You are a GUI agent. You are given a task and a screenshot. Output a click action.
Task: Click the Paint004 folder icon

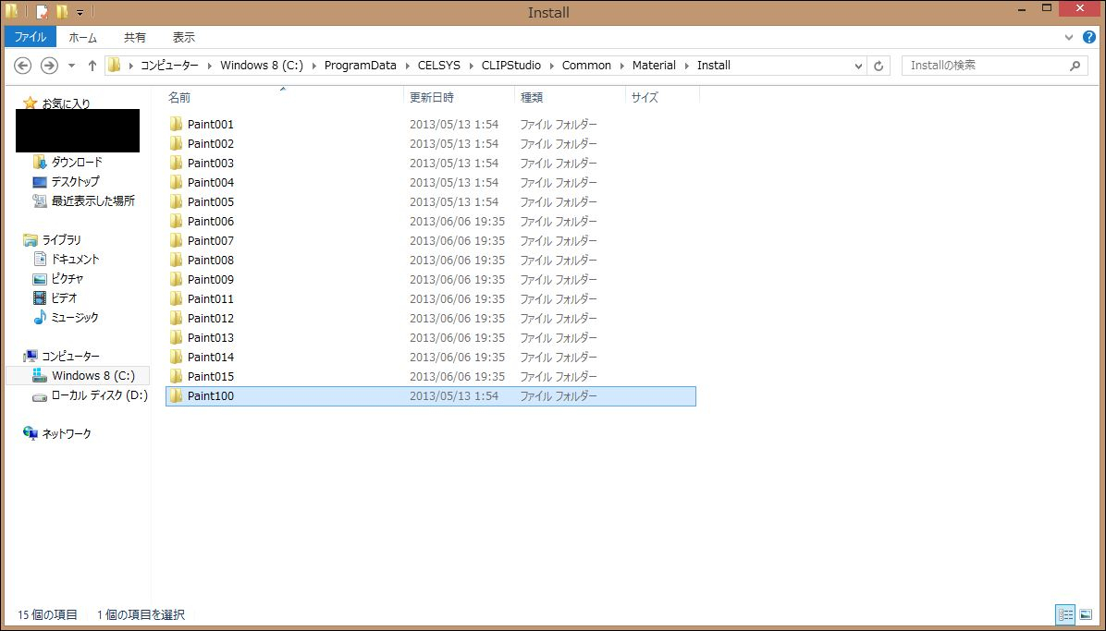pyautogui.click(x=176, y=182)
